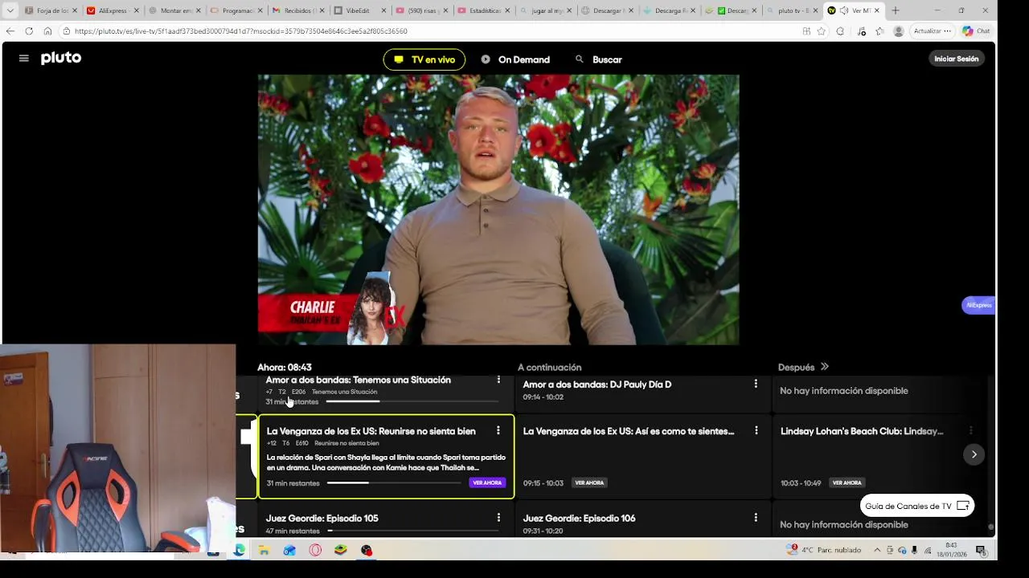
Task: Add page to favorites with star icon
Action: 821,31
